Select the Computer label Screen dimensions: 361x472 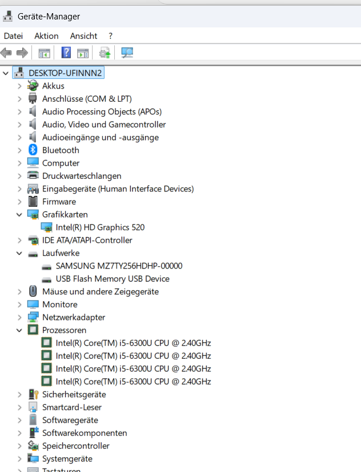tap(61, 163)
